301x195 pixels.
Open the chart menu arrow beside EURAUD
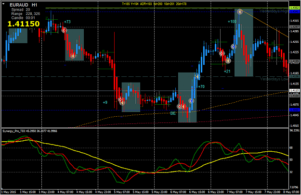click(x=3, y=4)
